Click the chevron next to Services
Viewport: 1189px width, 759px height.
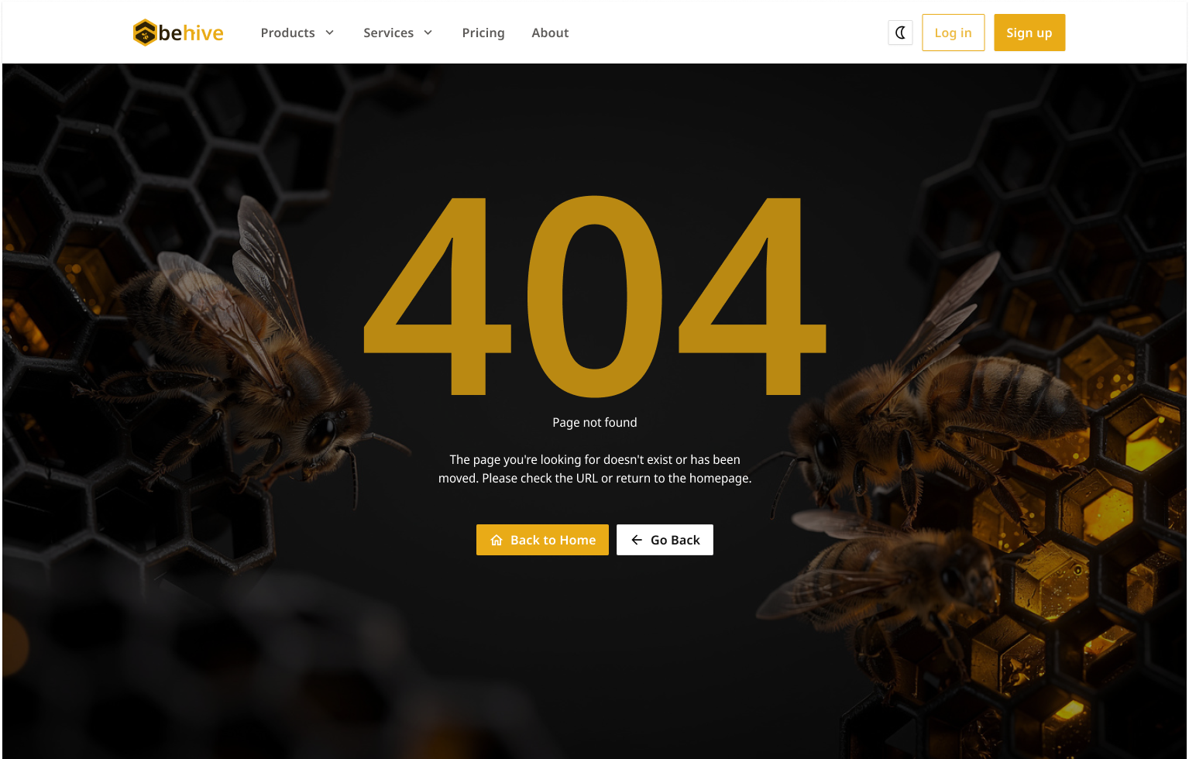(428, 33)
